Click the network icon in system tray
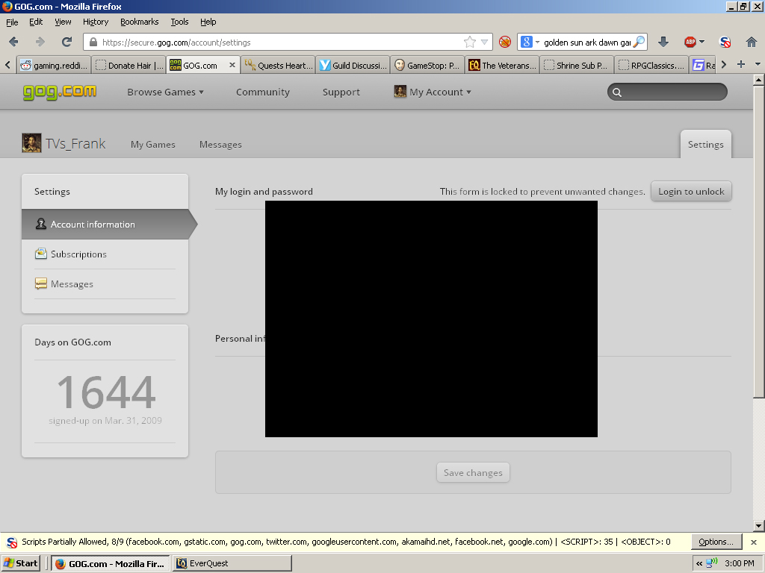The height and width of the screenshot is (573, 765). 712,563
